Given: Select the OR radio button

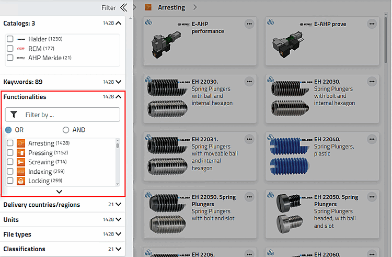Looking at the screenshot, I should 8,130.
